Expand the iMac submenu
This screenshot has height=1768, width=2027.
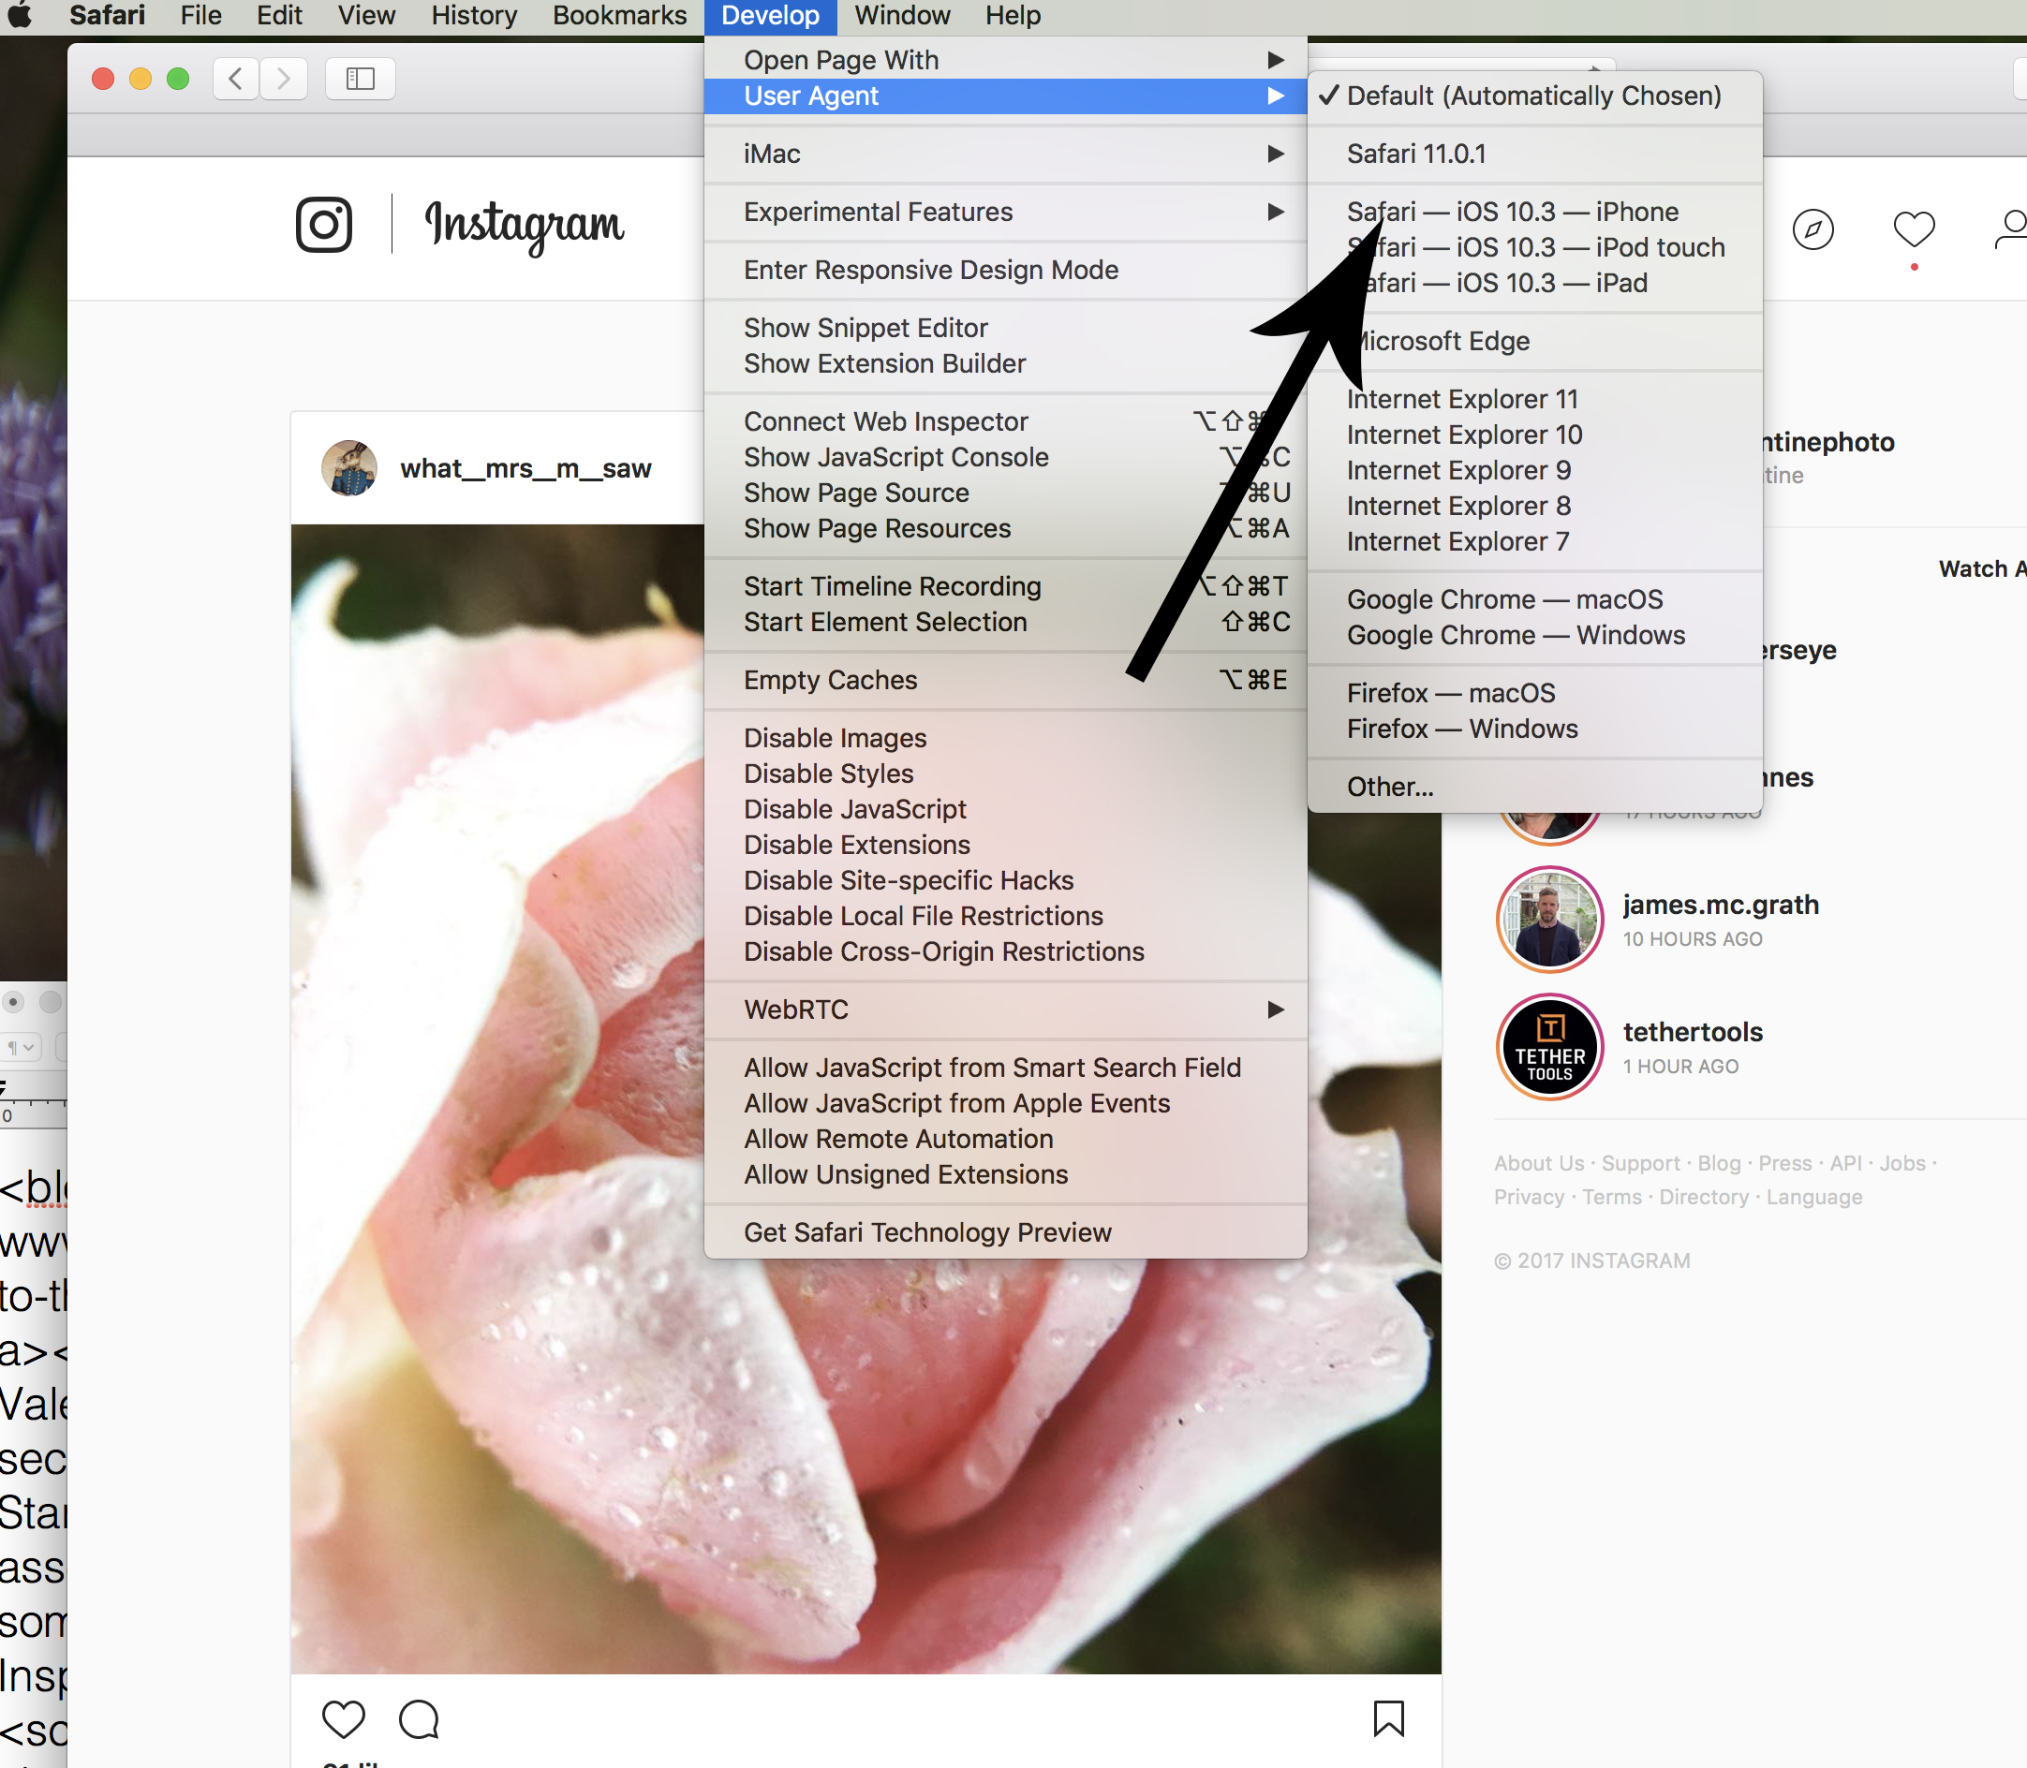[x=1006, y=154]
